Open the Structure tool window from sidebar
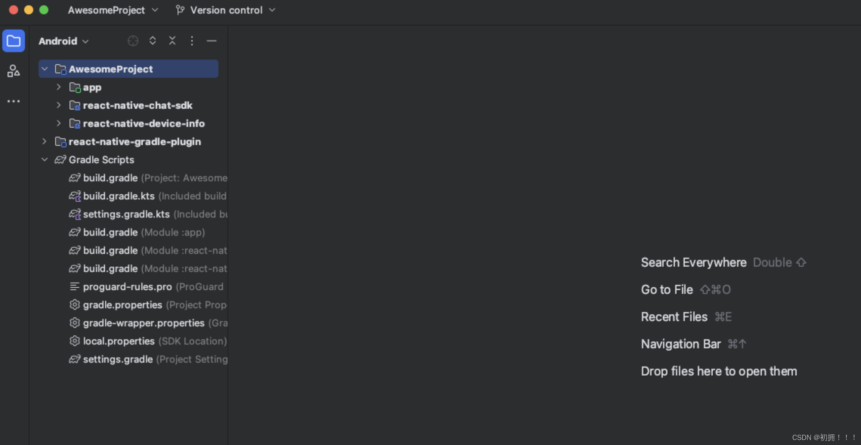Viewport: 861px width, 445px height. (13, 71)
